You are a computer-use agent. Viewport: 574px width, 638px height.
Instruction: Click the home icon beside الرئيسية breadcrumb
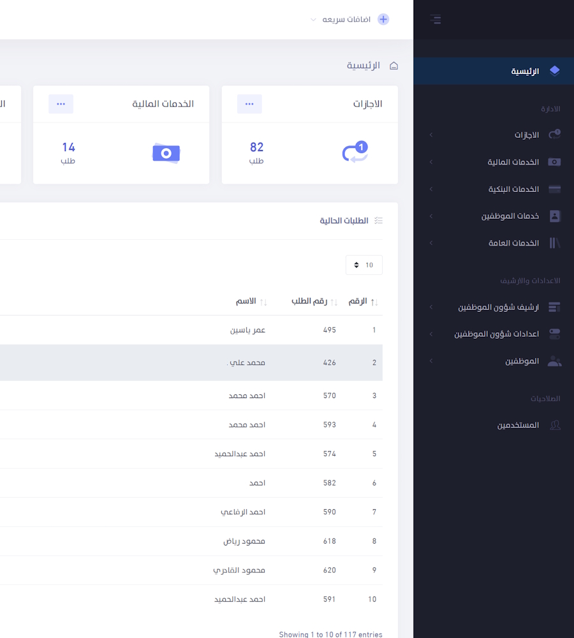(394, 66)
